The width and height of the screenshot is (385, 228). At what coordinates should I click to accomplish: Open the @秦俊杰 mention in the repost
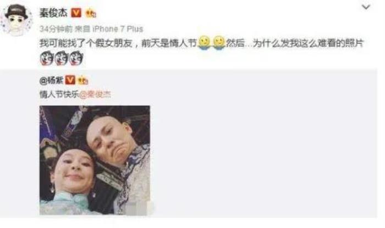(x=95, y=94)
